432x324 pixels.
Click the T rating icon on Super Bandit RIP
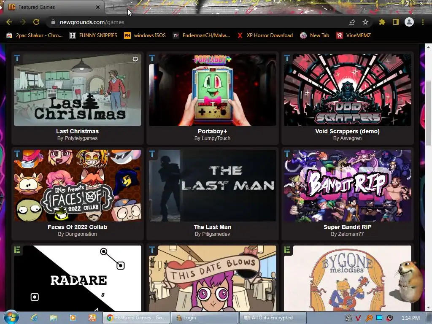pos(287,154)
